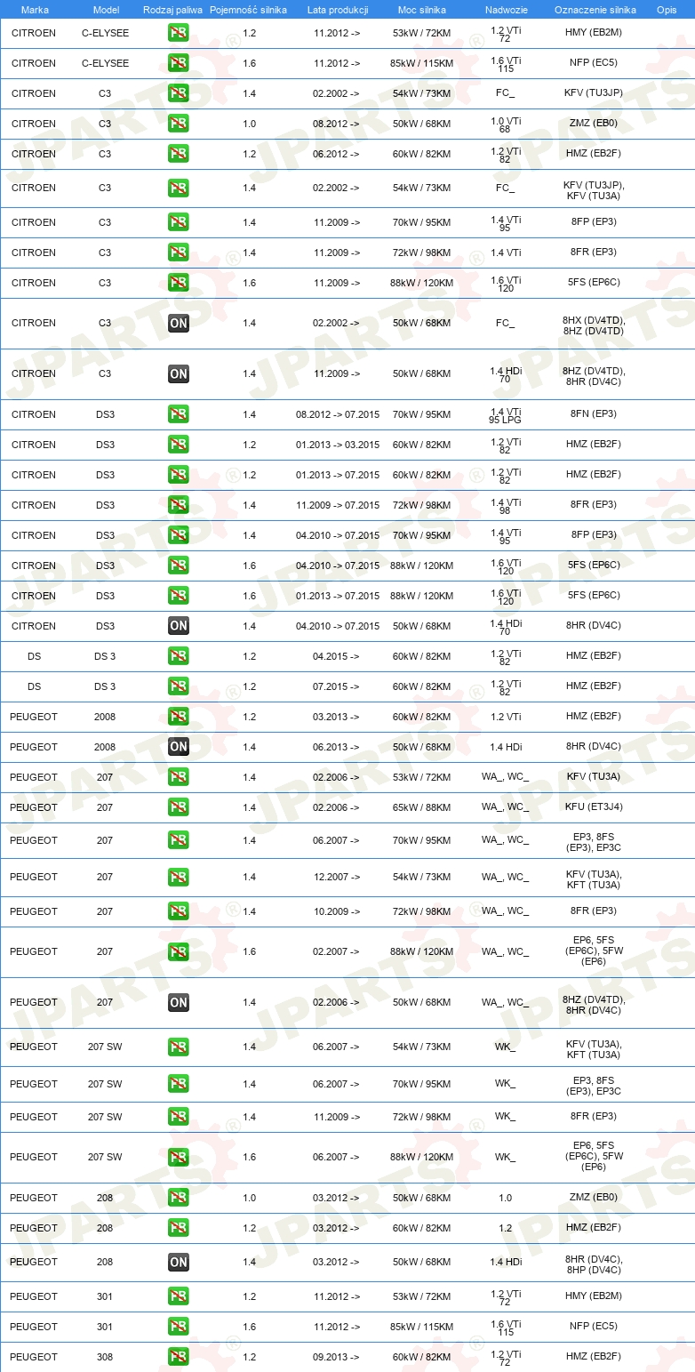
Task: Click petrol icon for Citroen C3 1.0 ZMZ
Action: pos(179,124)
